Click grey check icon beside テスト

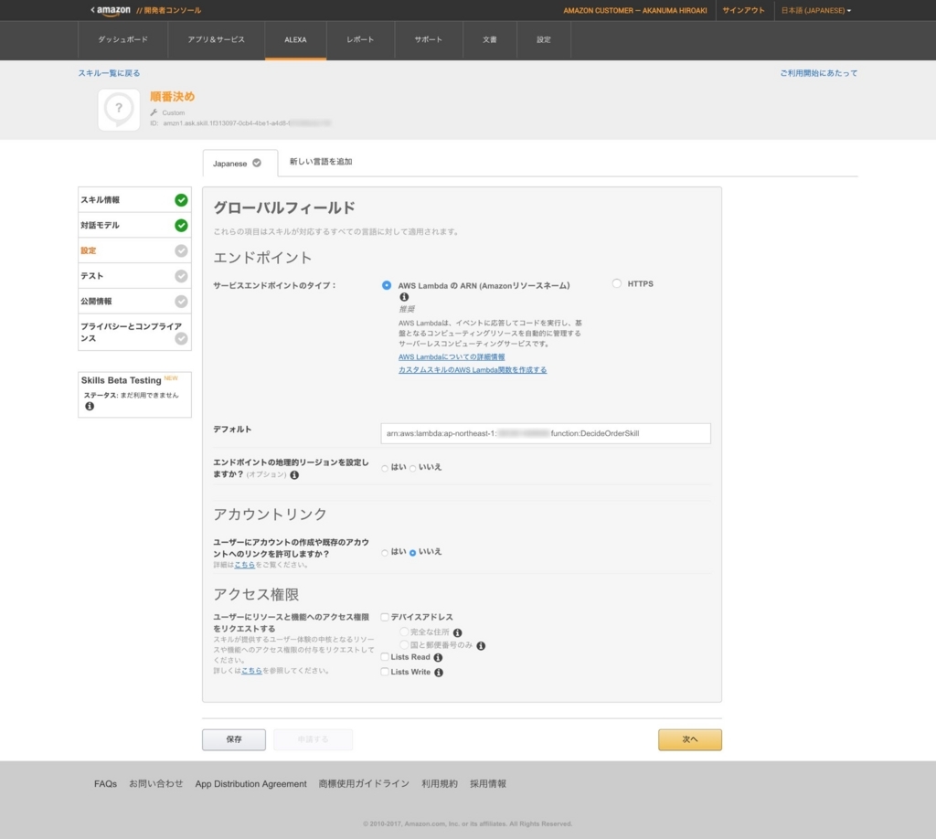(181, 276)
